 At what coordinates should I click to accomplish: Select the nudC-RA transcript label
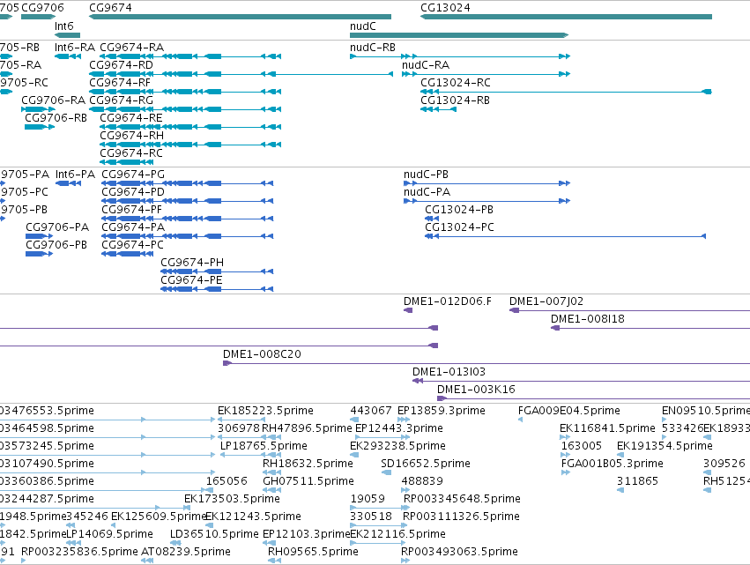pos(425,65)
